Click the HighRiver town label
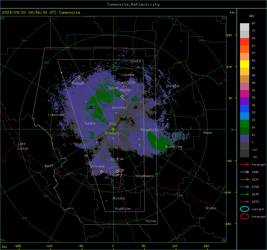267x250 pixels. [123, 209]
